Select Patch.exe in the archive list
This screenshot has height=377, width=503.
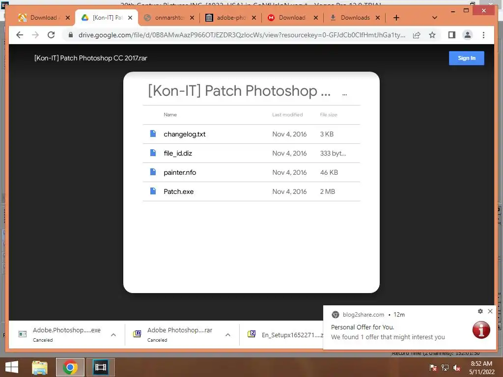tap(251, 191)
